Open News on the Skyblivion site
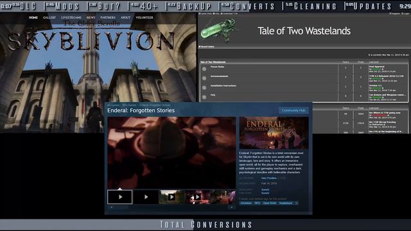Screen dimensions: 411x231 pos(91,17)
